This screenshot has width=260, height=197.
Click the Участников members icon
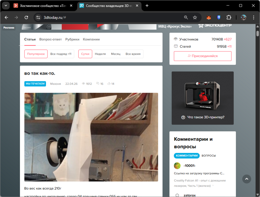pyautogui.click(x=176, y=39)
